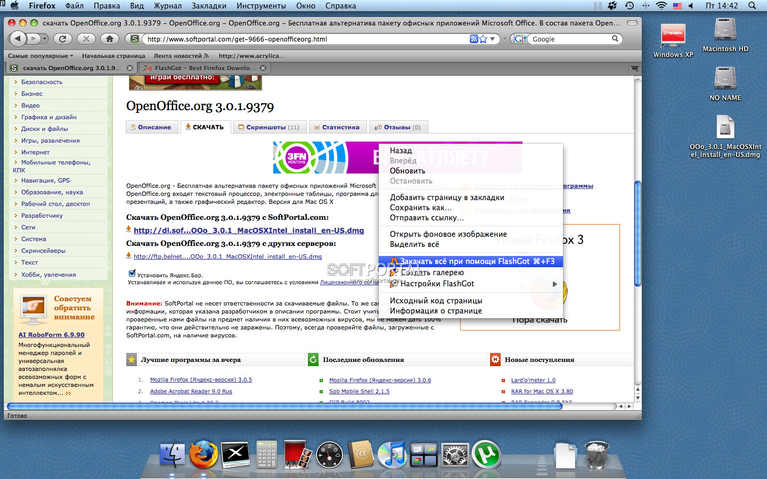Viewport: 767px width, 479px height.
Task: Select the NO NAME drive icon
Action: 725,84
